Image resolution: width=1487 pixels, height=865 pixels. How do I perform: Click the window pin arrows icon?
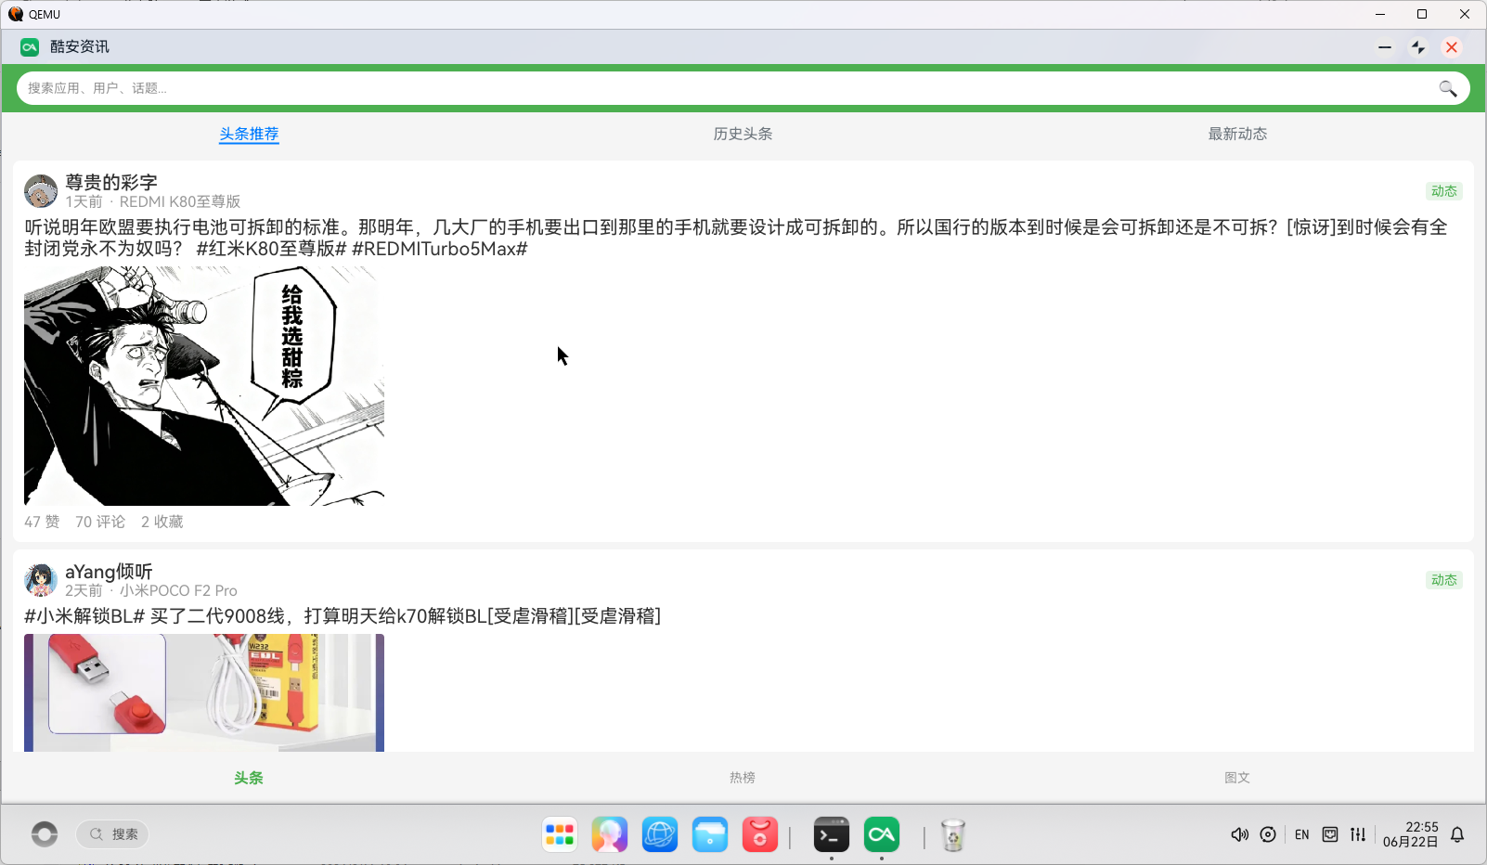click(1418, 47)
